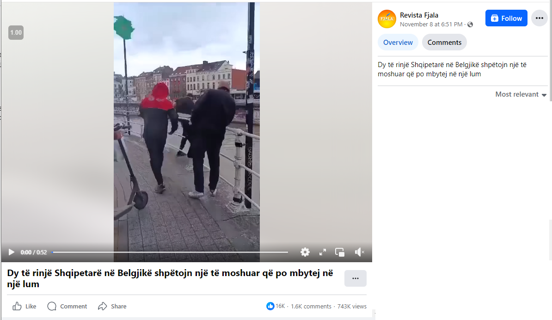
Task: Open the Comment speech bubble
Action: (x=67, y=306)
